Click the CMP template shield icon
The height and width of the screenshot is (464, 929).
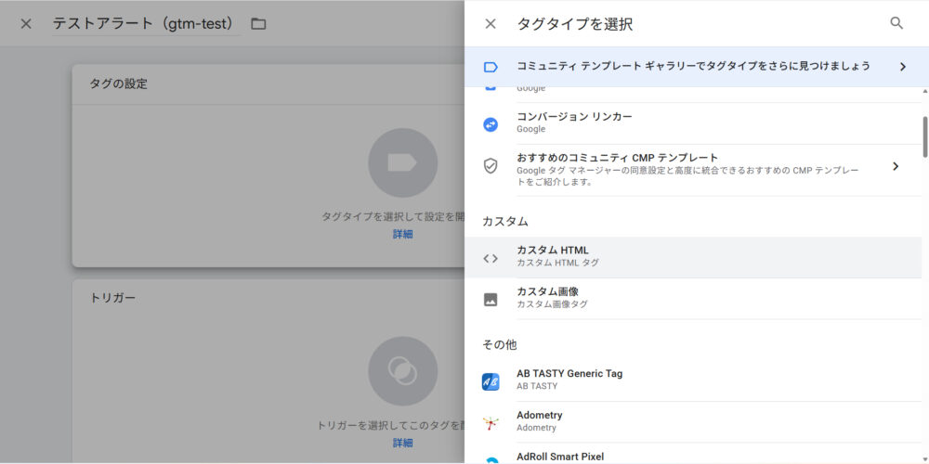(491, 166)
